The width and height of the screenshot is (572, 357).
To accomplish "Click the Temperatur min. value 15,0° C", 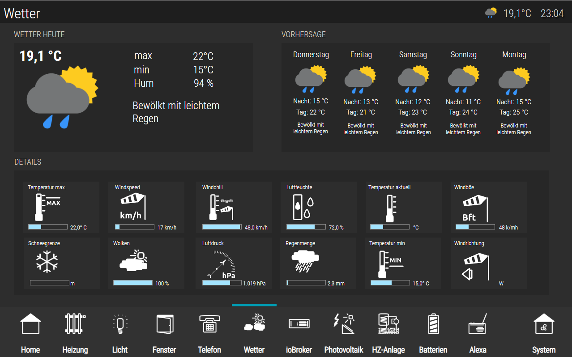I will coord(421,284).
